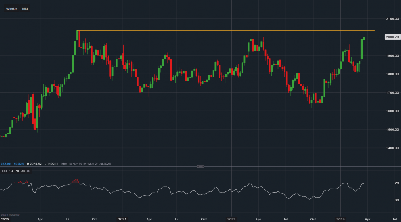The height and width of the screenshot is (222, 401).
Task: Select the orange horizontal resistance line
Action: point(225,31)
